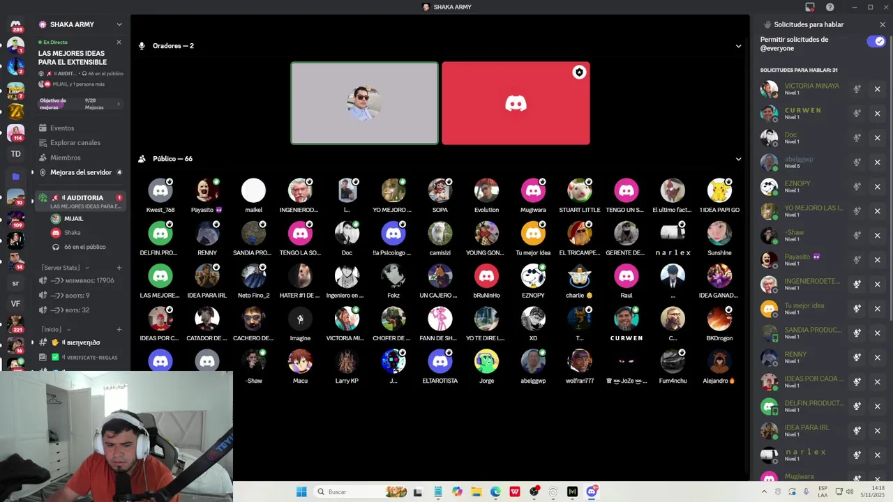893x502 pixels.
Task: Open server with 221 notification badge
Action: click(15, 324)
